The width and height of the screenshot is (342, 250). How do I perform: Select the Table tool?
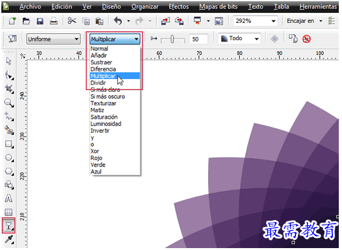8,212
